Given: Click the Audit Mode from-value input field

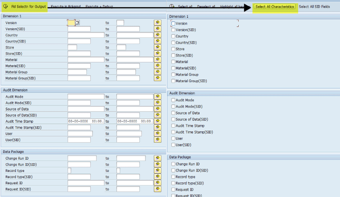Looking at the screenshot, I should click(x=86, y=96).
